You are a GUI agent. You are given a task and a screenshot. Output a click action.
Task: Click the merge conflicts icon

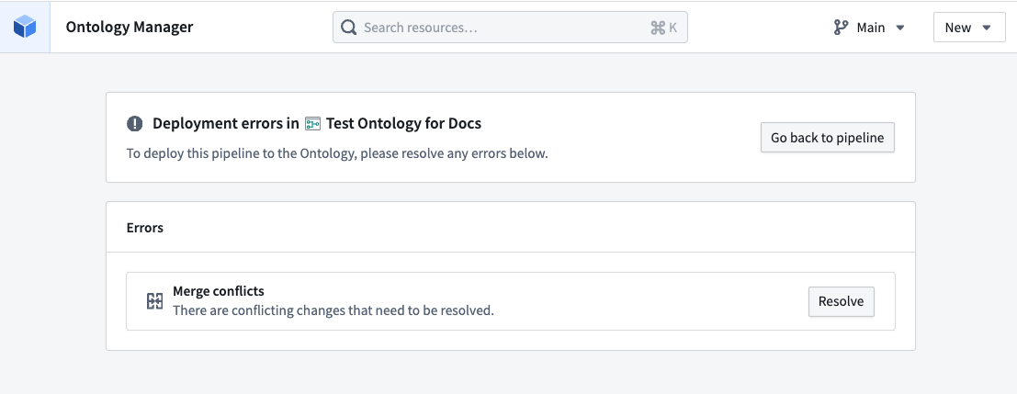[x=154, y=300]
